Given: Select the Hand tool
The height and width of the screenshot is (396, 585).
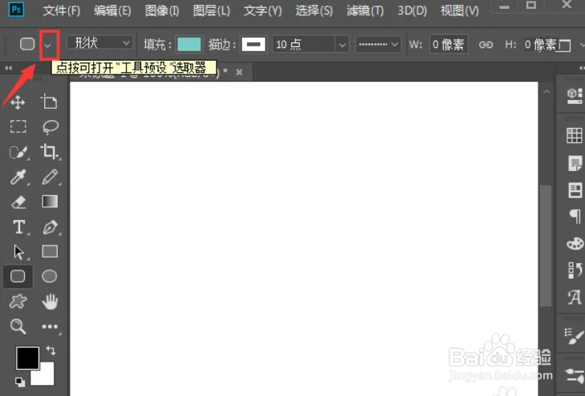Looking at the screenshot, I should point(50,302).
